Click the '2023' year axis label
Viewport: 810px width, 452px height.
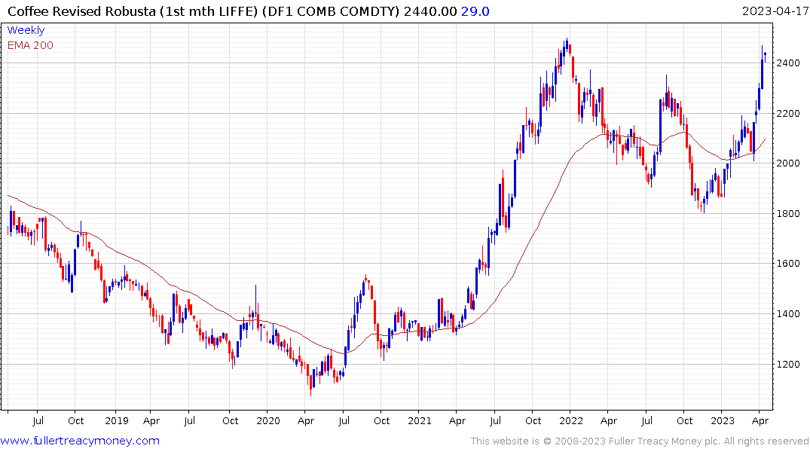pyautogui.click(x=722, y=420)
